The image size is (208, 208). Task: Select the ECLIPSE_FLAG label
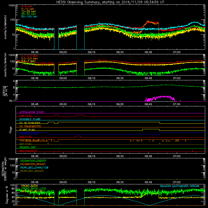coord(28,133)
